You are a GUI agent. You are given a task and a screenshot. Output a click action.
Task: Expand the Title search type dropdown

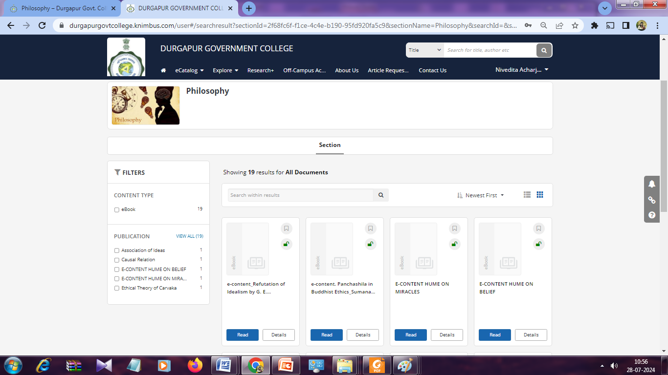[424, 50]
